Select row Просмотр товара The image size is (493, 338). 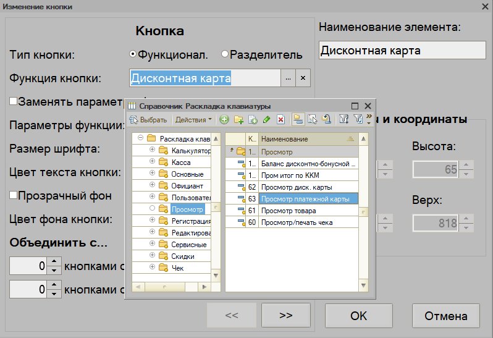(x=292, y=211)
